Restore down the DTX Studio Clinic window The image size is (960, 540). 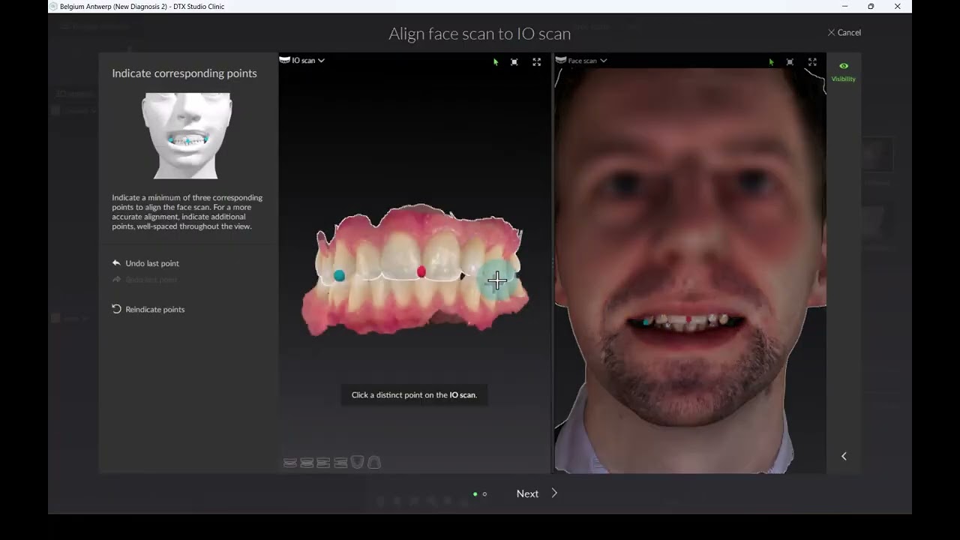[871, 7]
